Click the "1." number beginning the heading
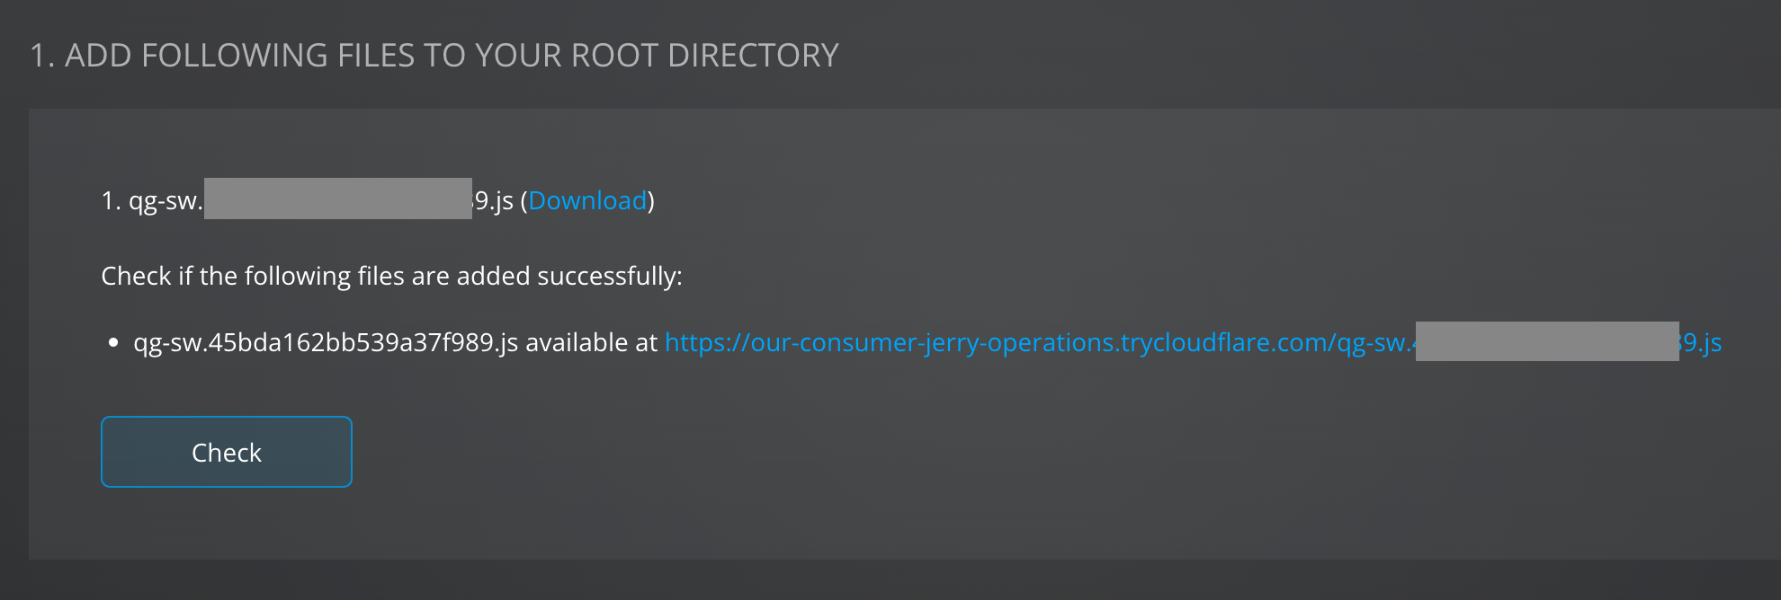 coord(42,56)
